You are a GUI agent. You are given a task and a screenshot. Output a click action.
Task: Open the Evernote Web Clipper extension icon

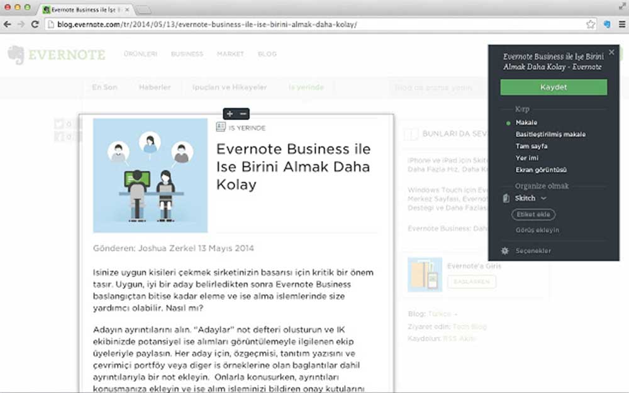tap(606, 25)
